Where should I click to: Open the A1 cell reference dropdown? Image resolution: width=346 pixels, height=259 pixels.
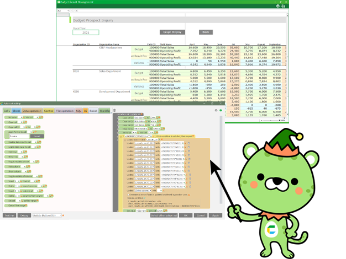[x=63, y=10]
